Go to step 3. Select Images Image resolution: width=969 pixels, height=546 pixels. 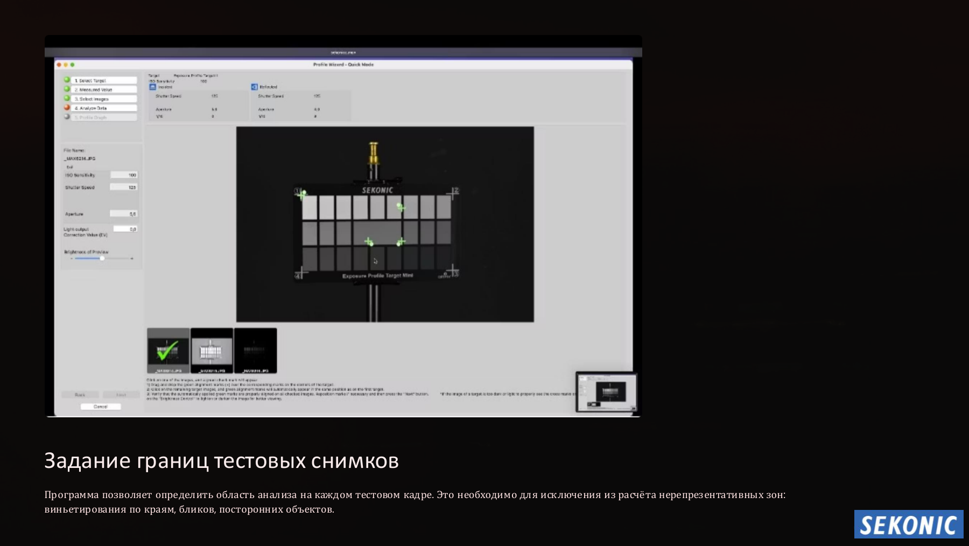[x=104, y=99]
